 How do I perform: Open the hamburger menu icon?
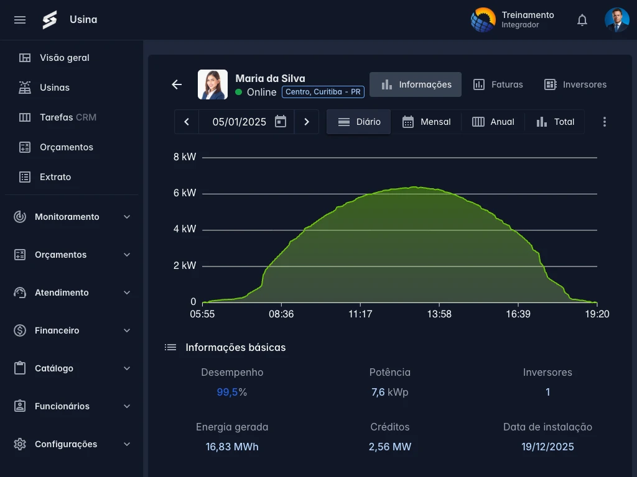[x=20, y=20]
